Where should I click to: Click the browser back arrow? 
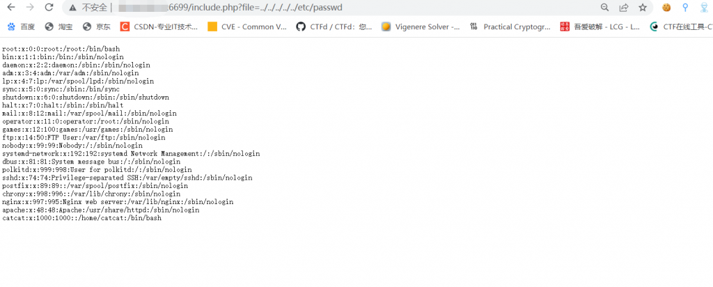(11, 8)
